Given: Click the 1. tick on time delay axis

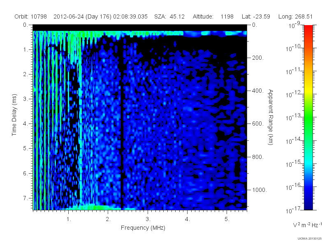Looking at the screenshot, I should [x=25, y=50].
